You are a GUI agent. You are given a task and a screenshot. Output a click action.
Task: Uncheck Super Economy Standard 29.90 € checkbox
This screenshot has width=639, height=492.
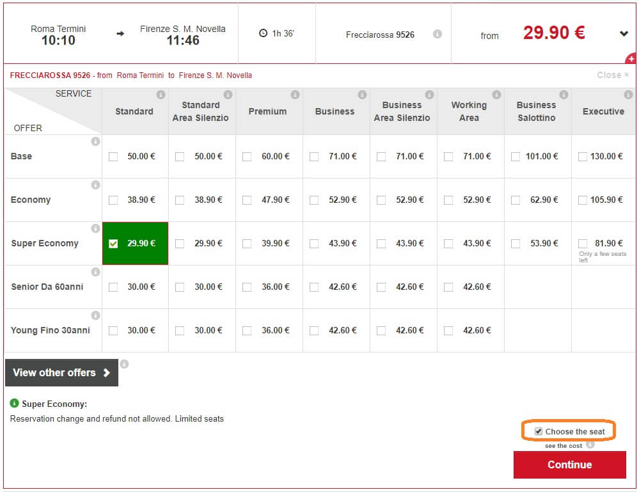click(113, 244)
